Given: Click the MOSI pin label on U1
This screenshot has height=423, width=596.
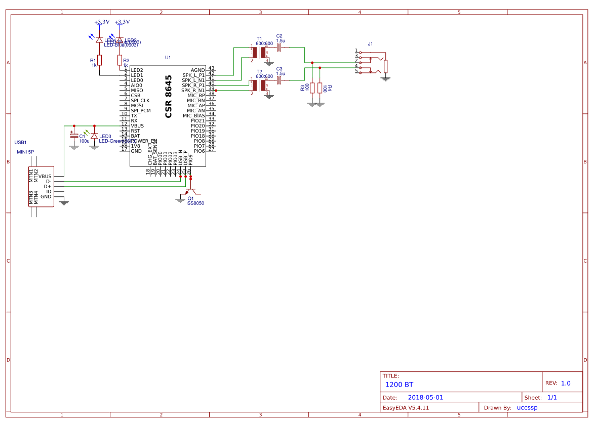Looking at the screenshot, I should (137, 106).
